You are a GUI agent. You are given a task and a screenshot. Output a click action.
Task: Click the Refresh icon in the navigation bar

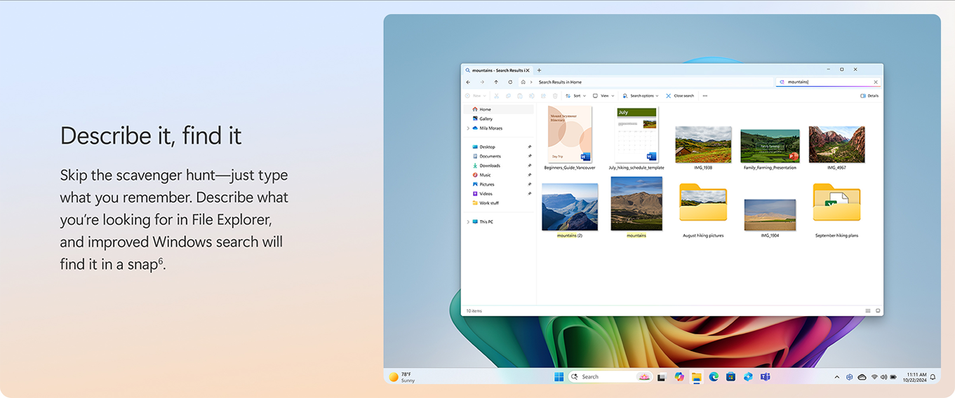[x=510, y=82]
